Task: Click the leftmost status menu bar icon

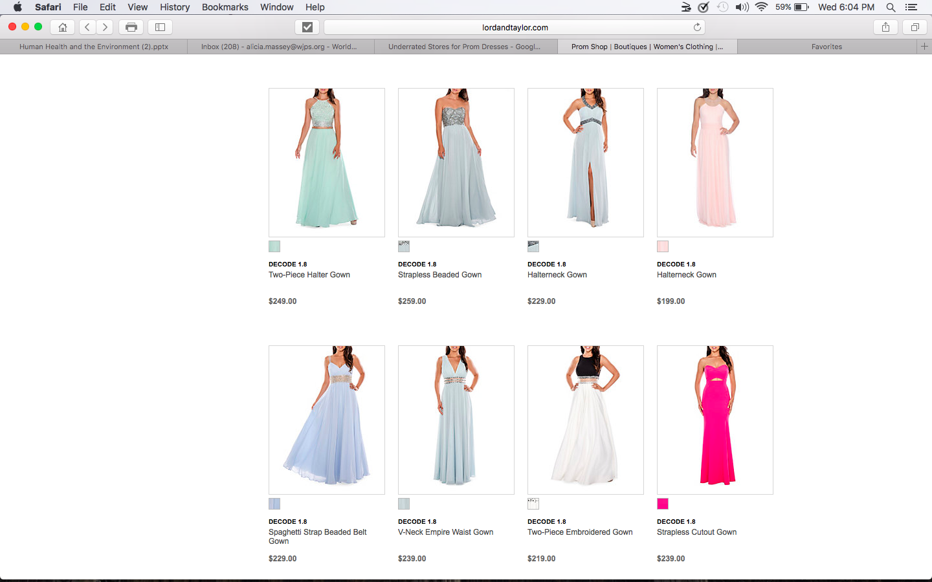Action: click(686, 7)
